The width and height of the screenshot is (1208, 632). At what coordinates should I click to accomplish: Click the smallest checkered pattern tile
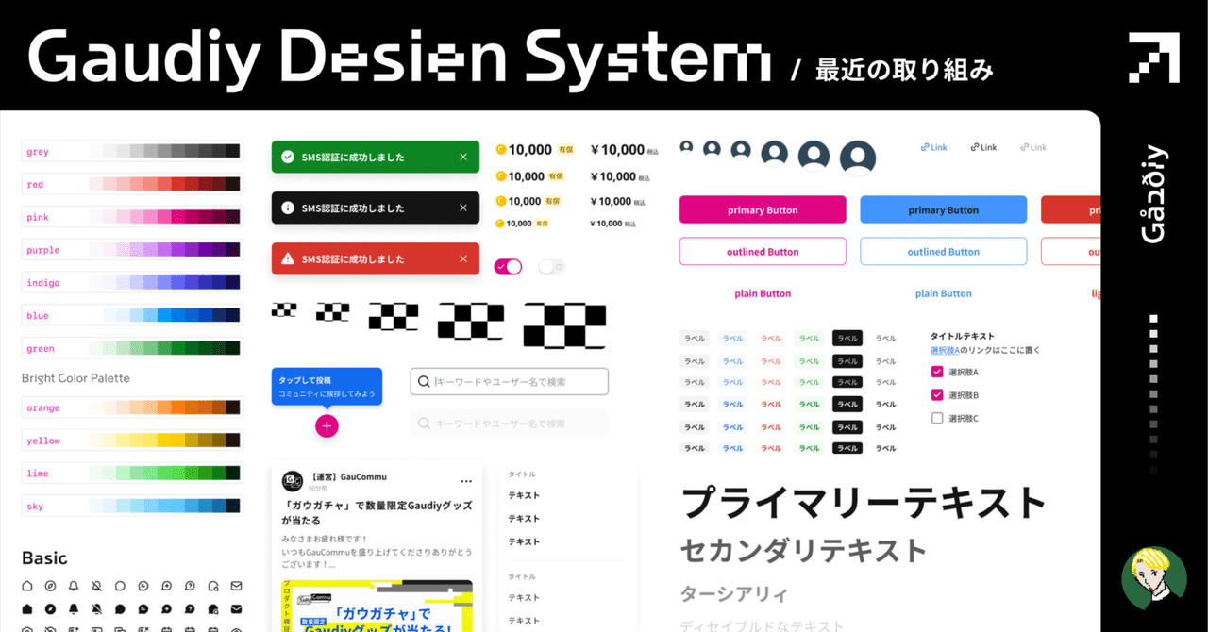point(283,308)
